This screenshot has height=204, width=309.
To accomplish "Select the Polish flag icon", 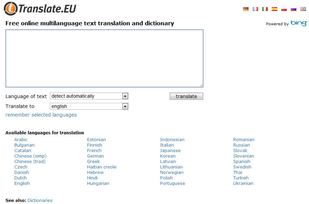I will point(284,9).
